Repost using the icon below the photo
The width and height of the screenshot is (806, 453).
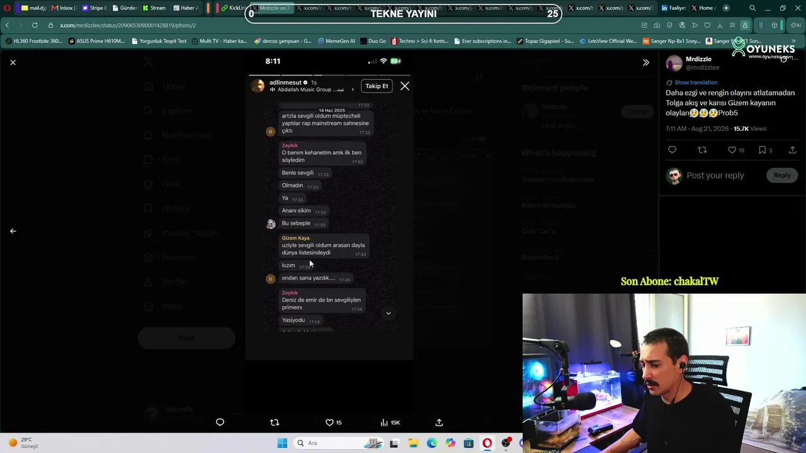pos(274,422)
